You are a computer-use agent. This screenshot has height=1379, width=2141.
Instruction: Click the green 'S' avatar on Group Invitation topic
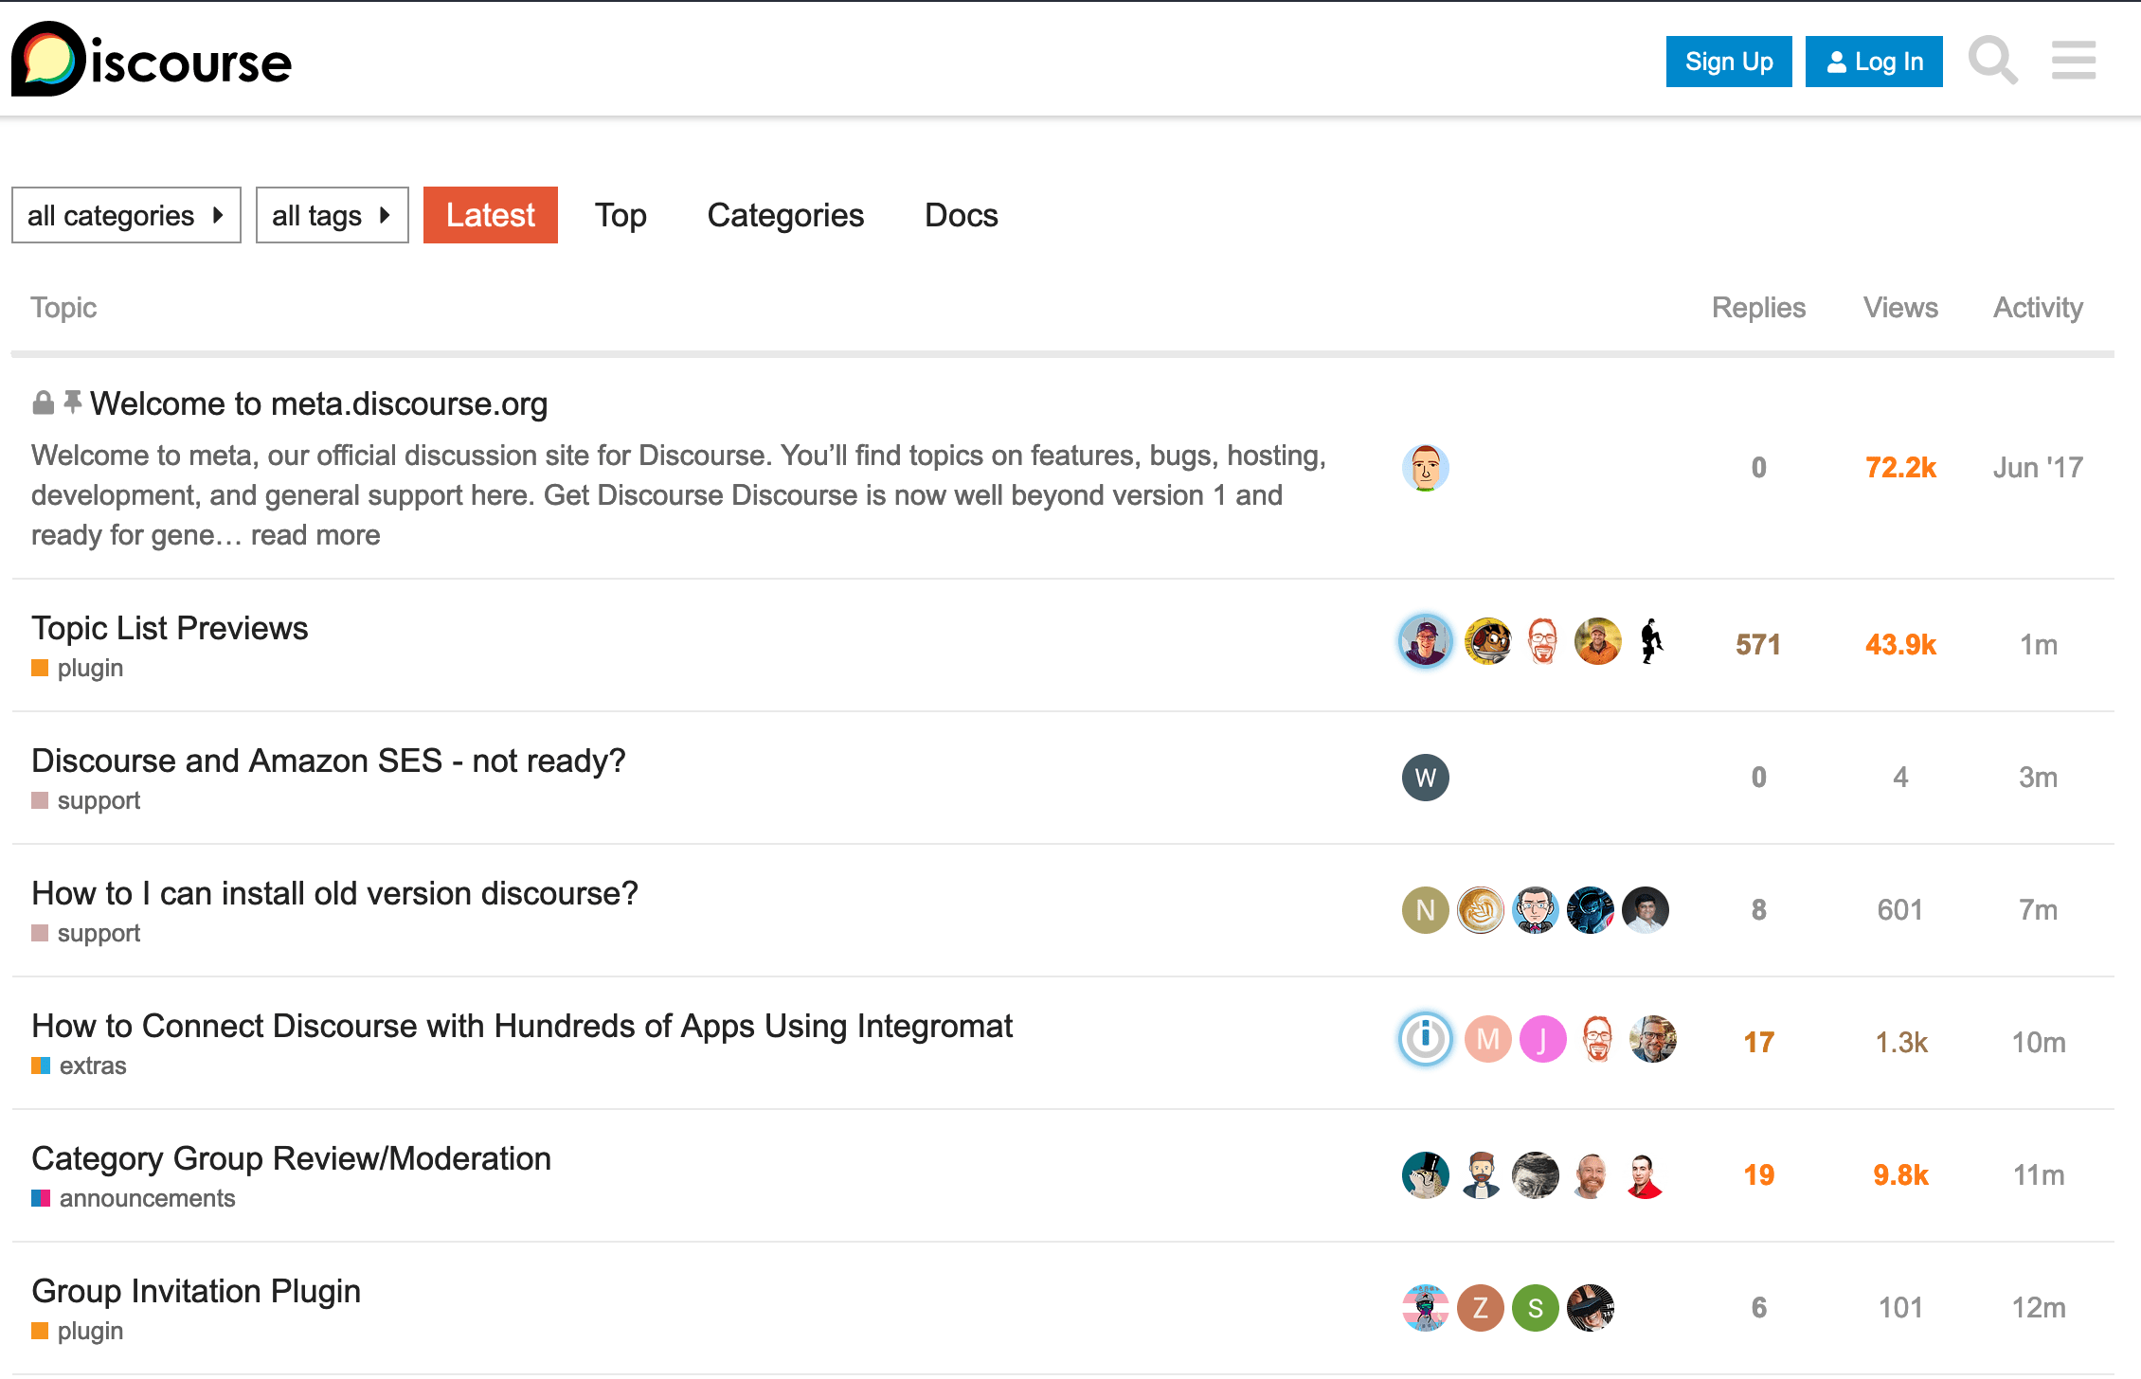(1535, 1308)
